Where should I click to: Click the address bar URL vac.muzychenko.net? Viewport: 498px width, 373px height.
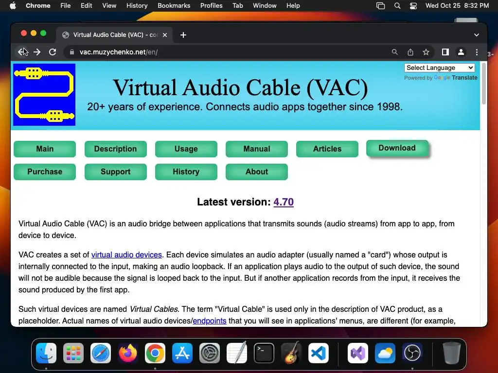click(x=119, y=52)
